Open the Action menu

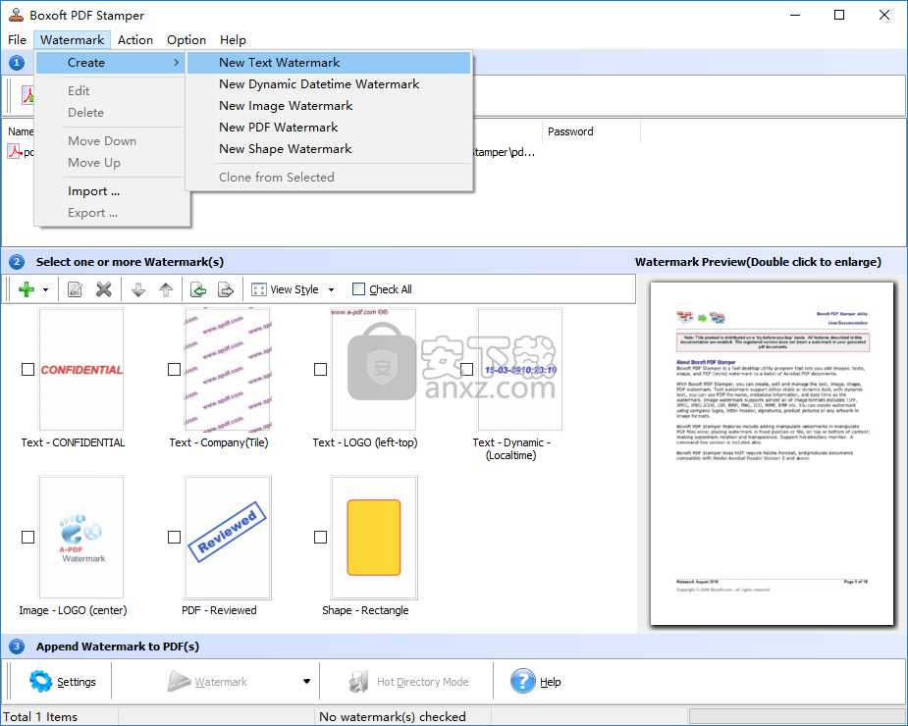coord(134,40)
